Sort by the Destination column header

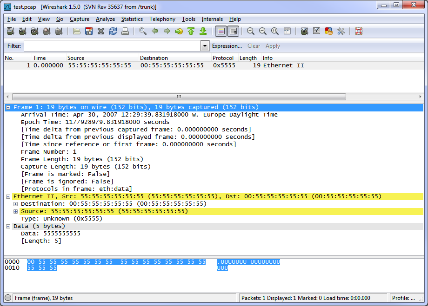tap(175, 58)
